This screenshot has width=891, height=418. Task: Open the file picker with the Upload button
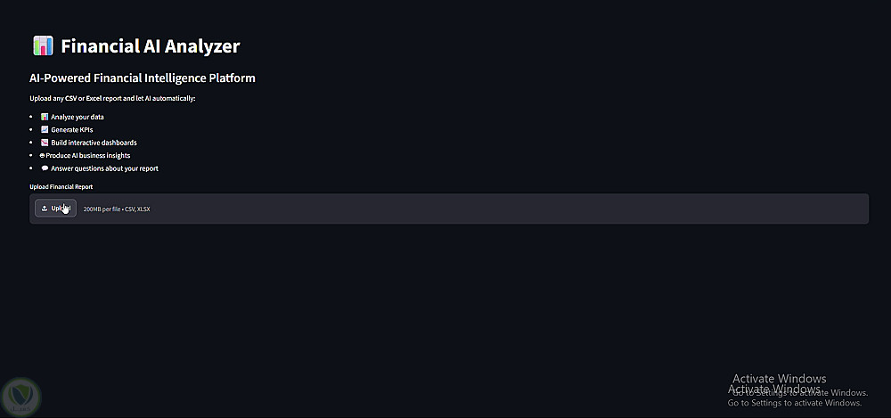(x=55, y=209)
